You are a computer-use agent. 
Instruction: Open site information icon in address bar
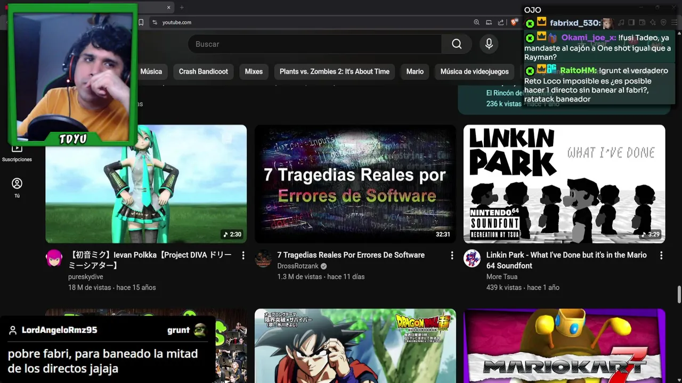click(x=155, y=22)
